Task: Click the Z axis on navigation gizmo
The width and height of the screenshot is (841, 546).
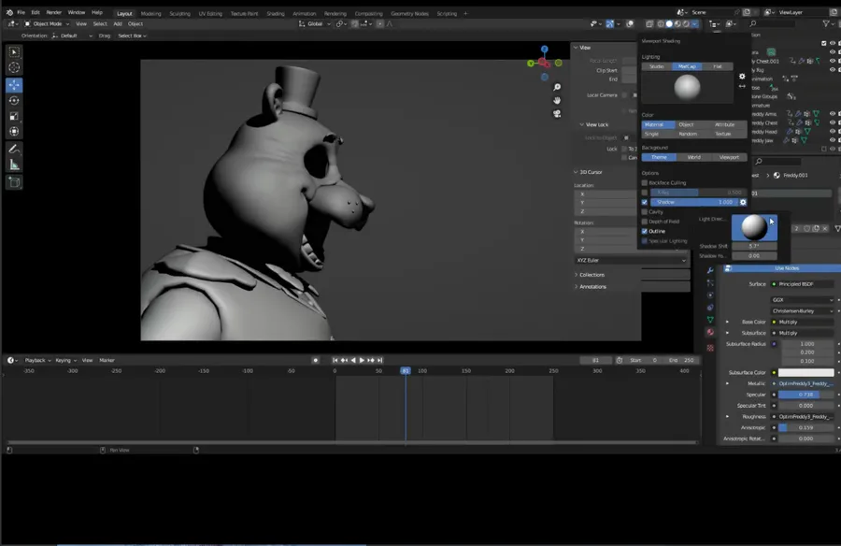Action: pyautogui.click(x=545, y=49)
